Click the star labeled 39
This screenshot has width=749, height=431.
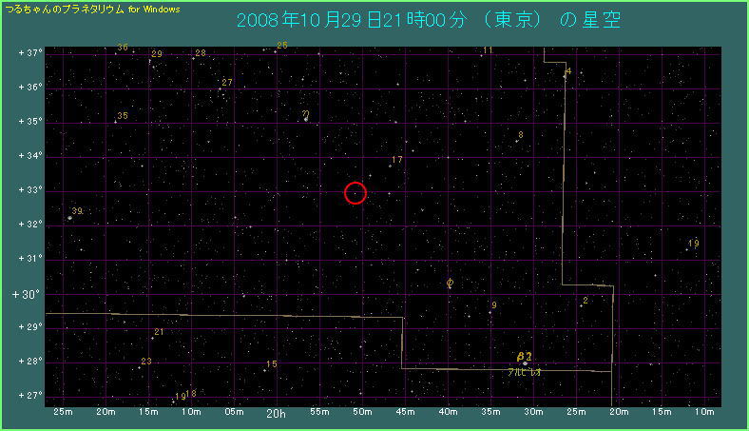69,218
